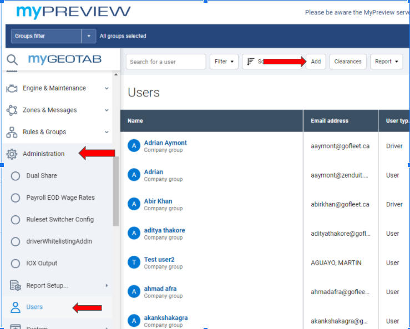Click sidebar scroll-up arrow
This screenshot has width=410, height=329.
[116, 75]
